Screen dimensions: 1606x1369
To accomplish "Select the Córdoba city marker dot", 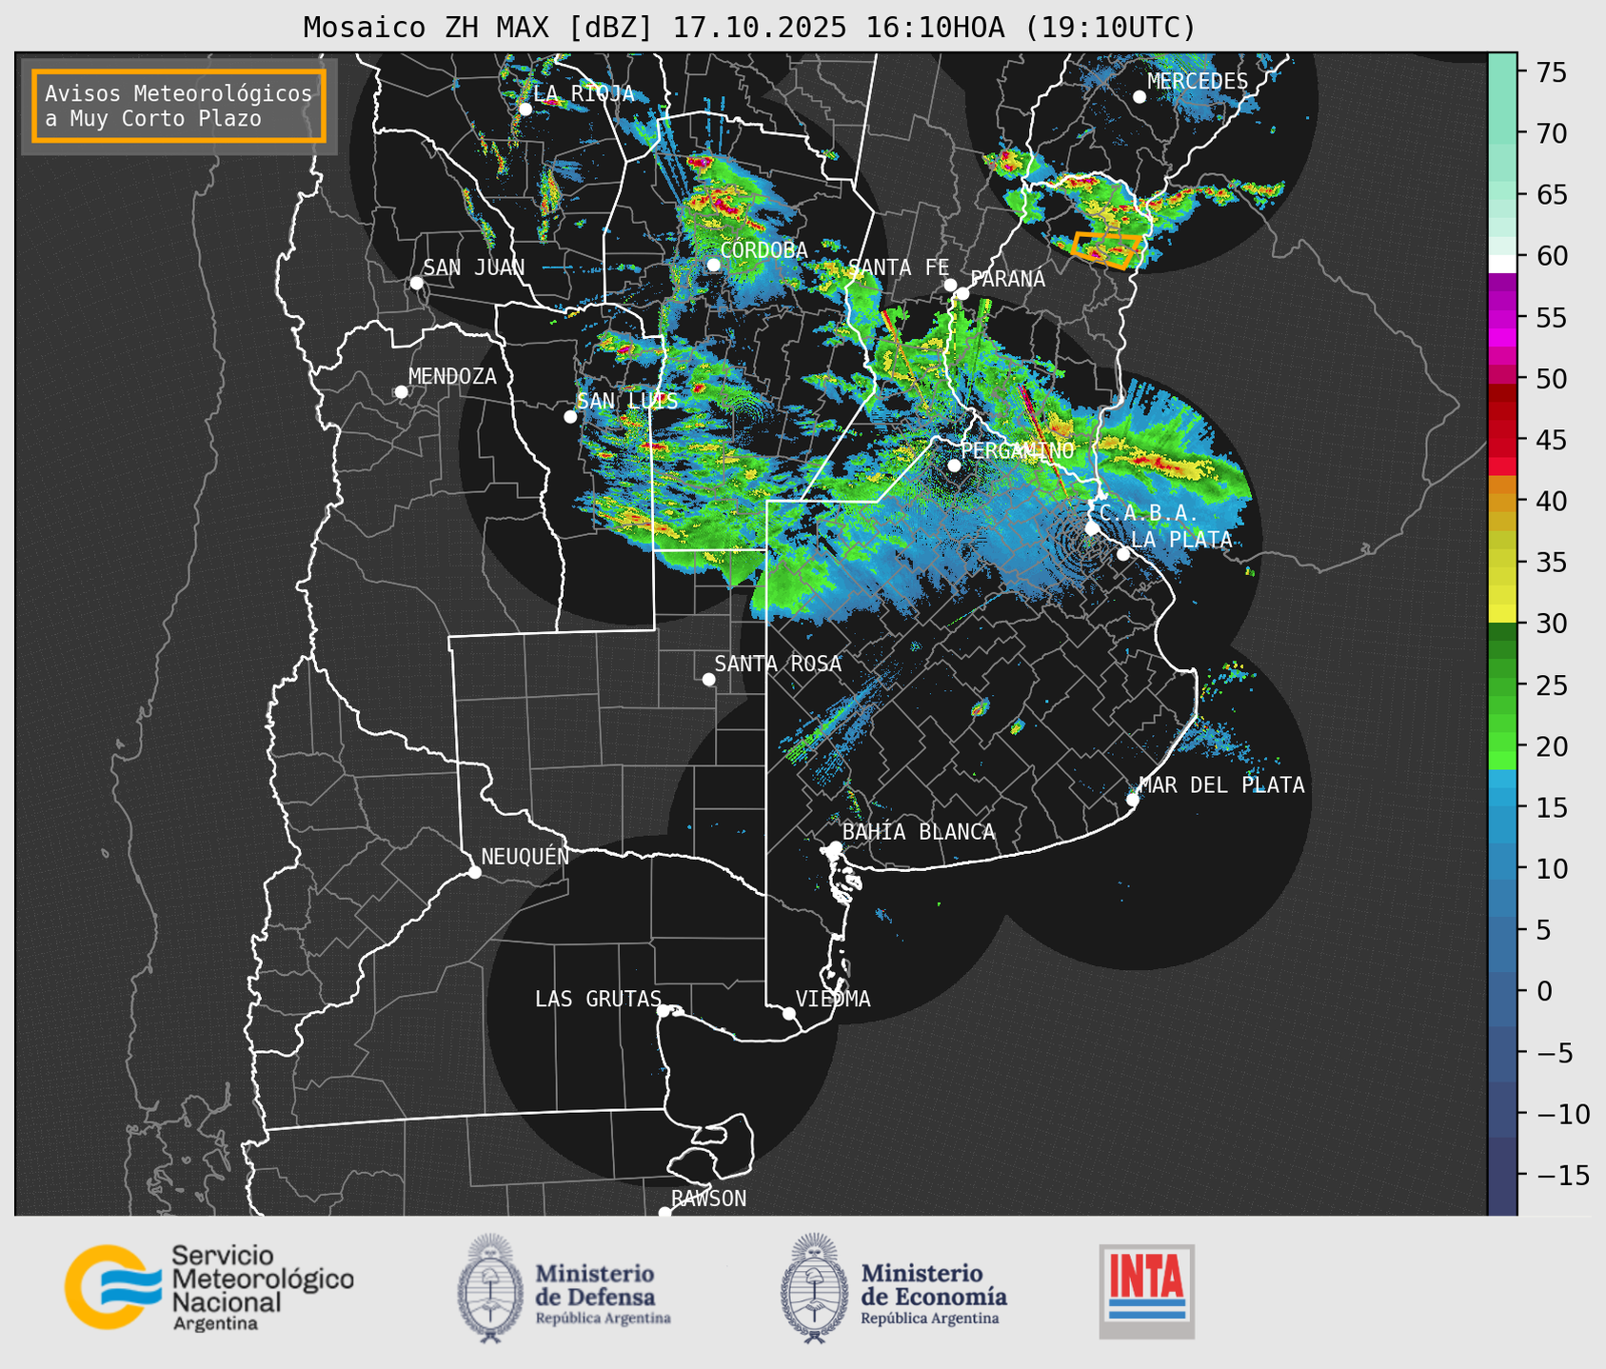I will coord(714,265).
